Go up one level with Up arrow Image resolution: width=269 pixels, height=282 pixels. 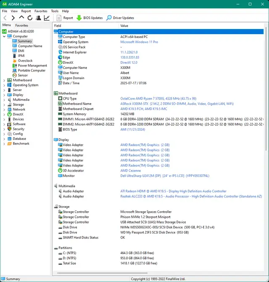coord(21,17)
